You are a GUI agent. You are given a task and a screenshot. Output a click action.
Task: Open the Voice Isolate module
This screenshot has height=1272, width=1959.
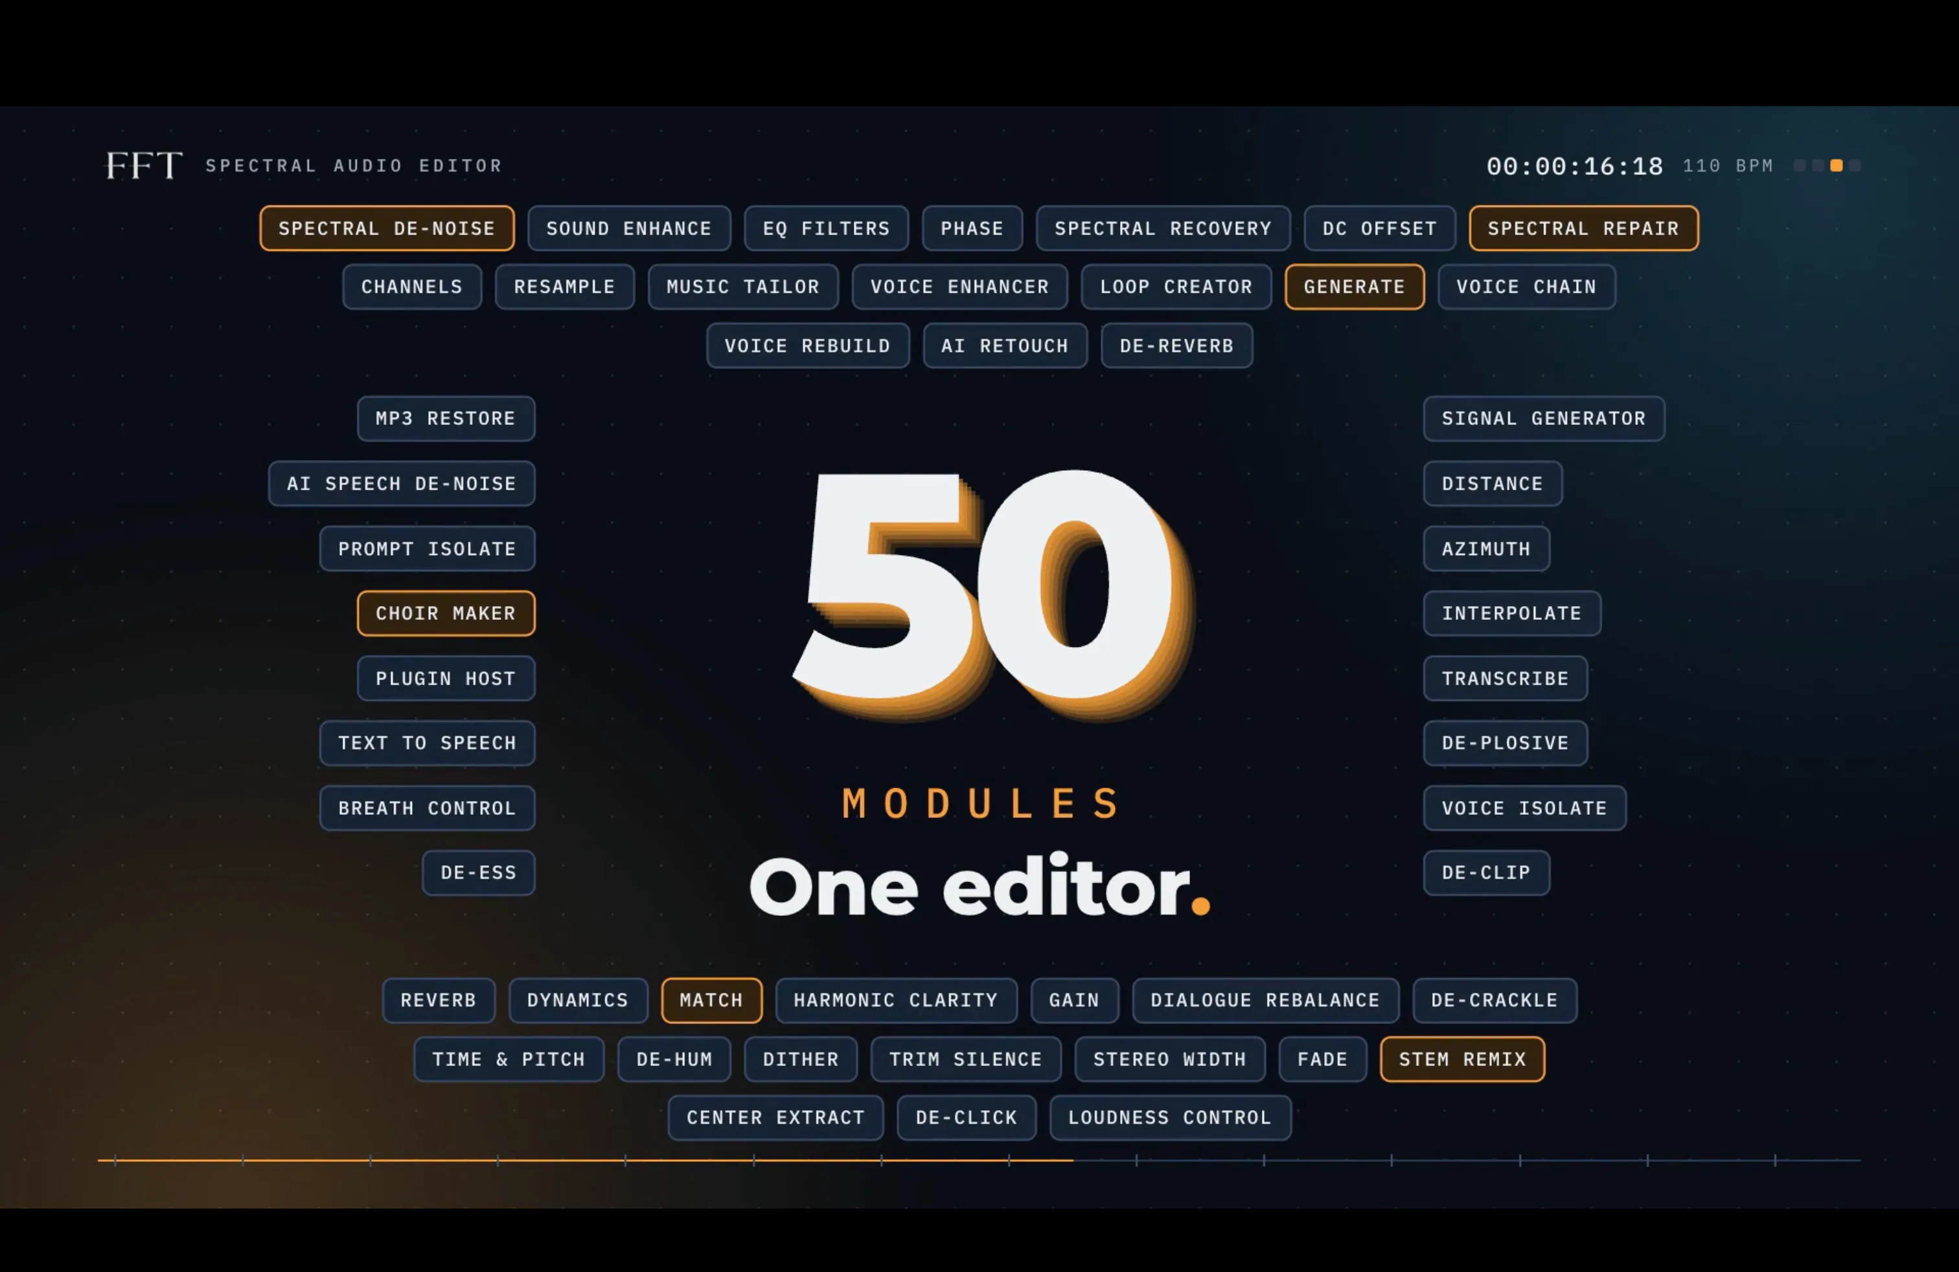coord(1524,808)
